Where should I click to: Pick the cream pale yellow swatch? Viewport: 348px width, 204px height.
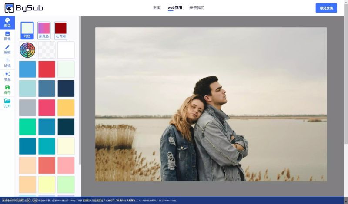(66, 146)
